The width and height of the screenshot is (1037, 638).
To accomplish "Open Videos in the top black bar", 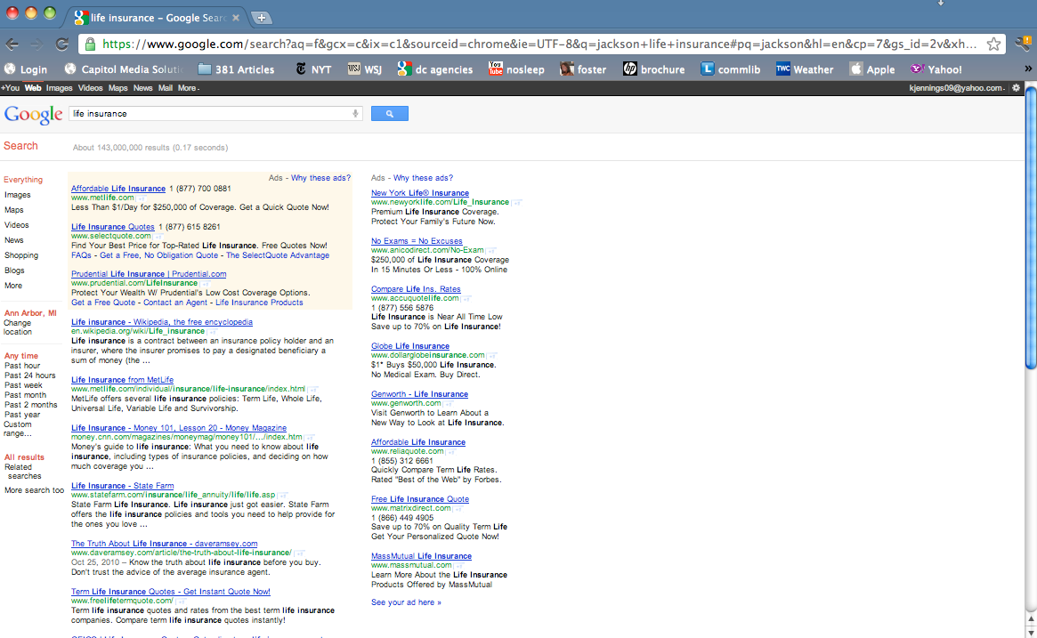I will coord(90,88).
